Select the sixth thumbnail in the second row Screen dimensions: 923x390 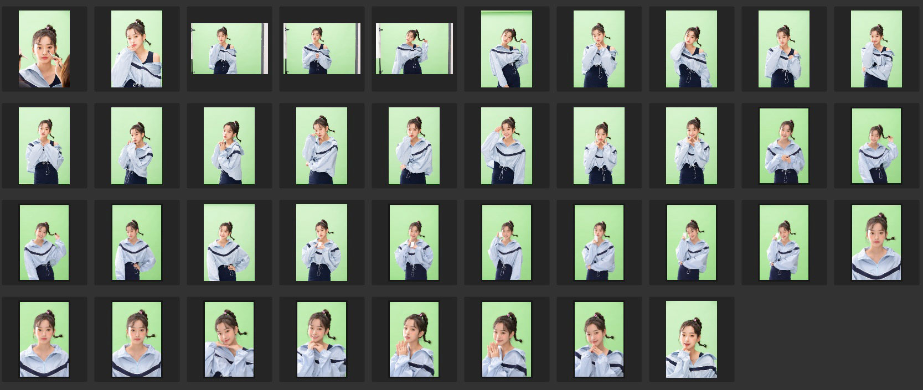coord(507,145)
